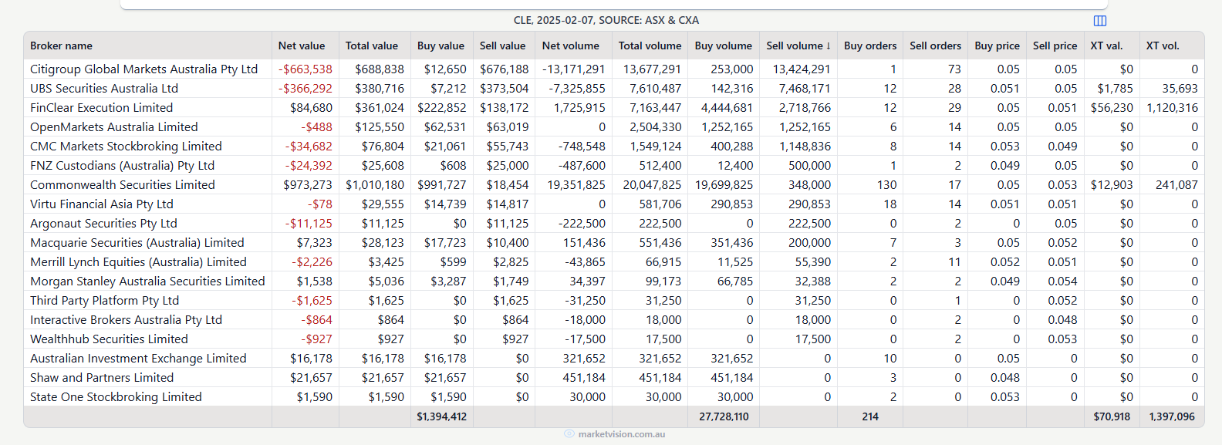The image size is (1222, 445).
Task: Sort by the Buy price column header
Action: 998,46
